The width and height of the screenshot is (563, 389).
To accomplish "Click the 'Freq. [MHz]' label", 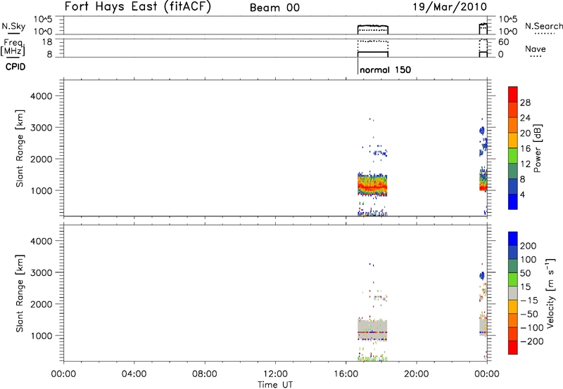I will (x=13, y=47).
